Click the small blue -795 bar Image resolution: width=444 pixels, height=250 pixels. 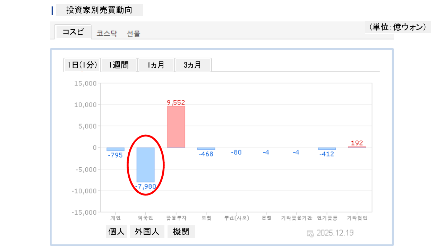click(x=115, y=149)
